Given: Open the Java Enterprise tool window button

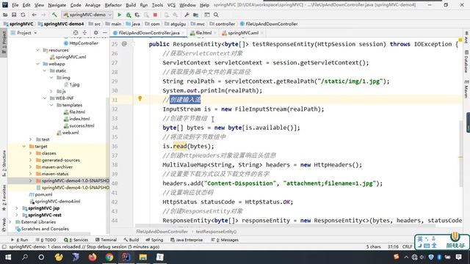Looking at the screenshot, I should (x=187, y=240).
